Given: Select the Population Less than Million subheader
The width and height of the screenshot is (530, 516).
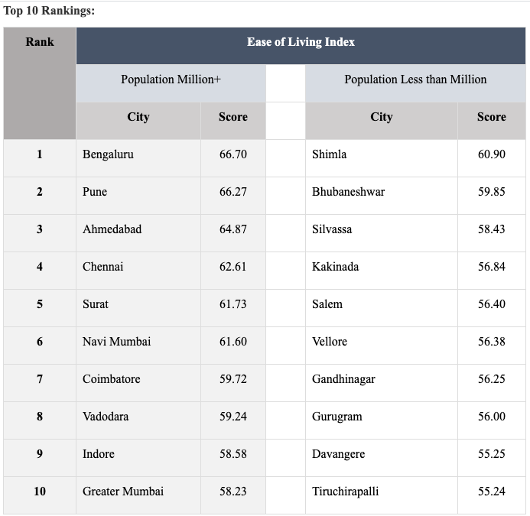Looking at the screenshot, I should (x=415, y=80).
